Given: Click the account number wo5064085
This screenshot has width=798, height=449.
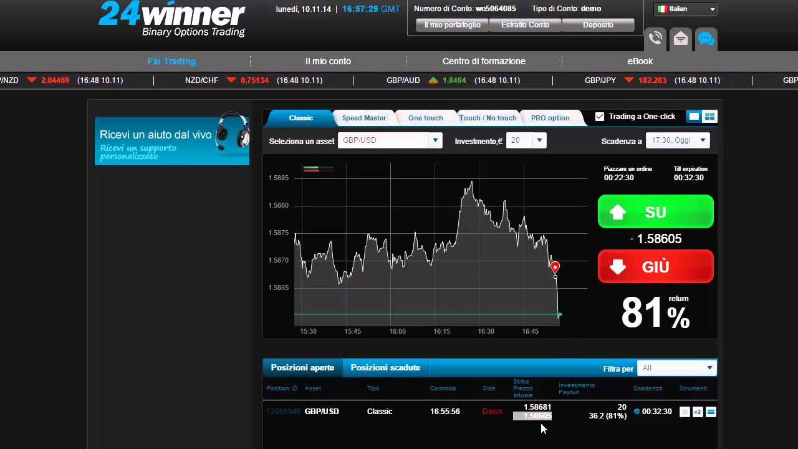Looking at the screenshot, I should (x=496, y=9).
